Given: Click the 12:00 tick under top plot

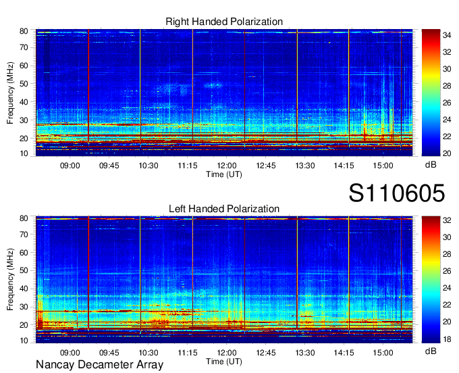Looking at the screenshot, I should 227,166.
